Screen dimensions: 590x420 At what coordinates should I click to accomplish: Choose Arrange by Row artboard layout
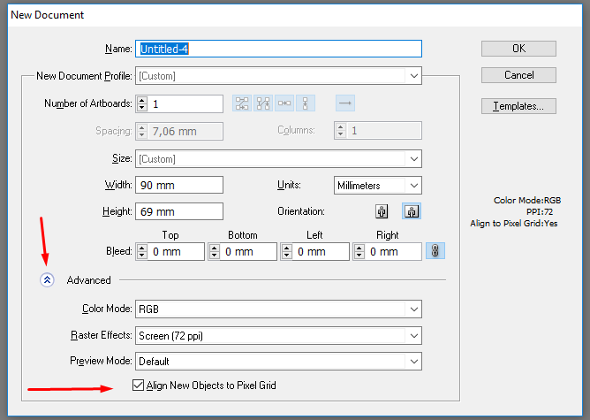(x=284, y=103)
